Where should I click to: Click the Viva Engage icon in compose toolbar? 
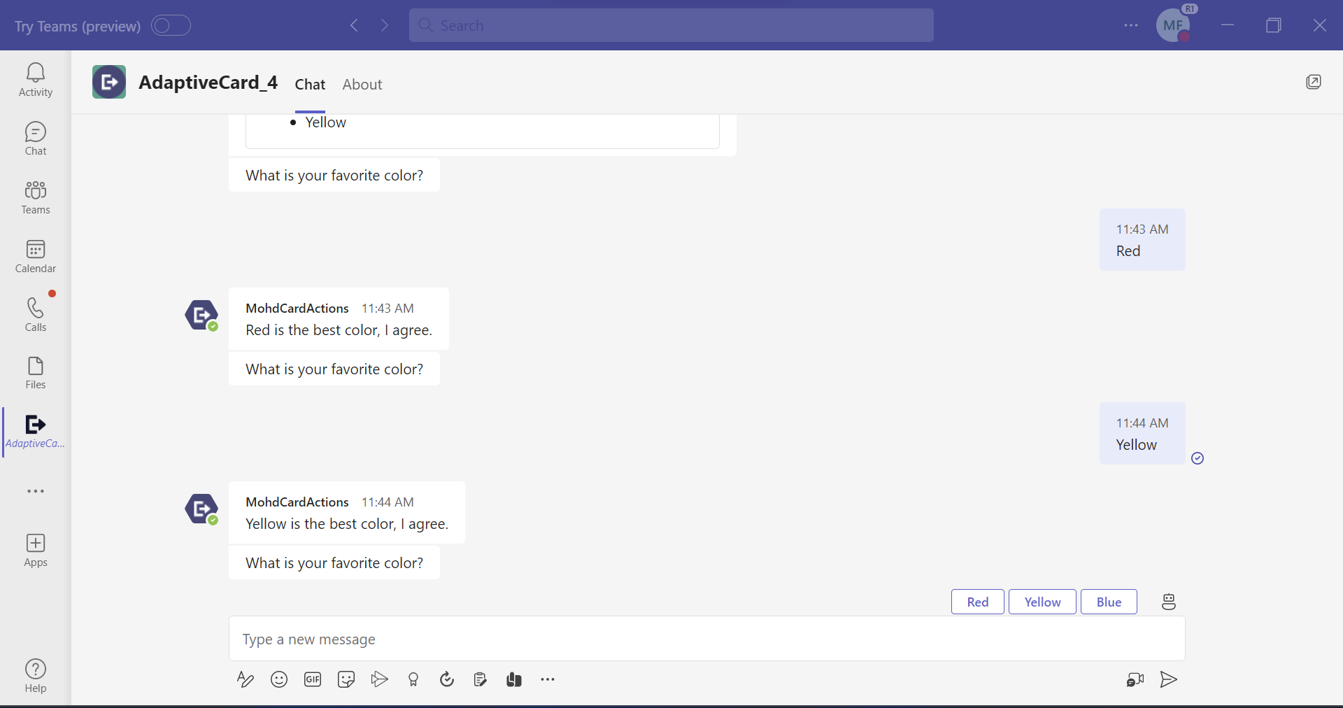[514, 679]
